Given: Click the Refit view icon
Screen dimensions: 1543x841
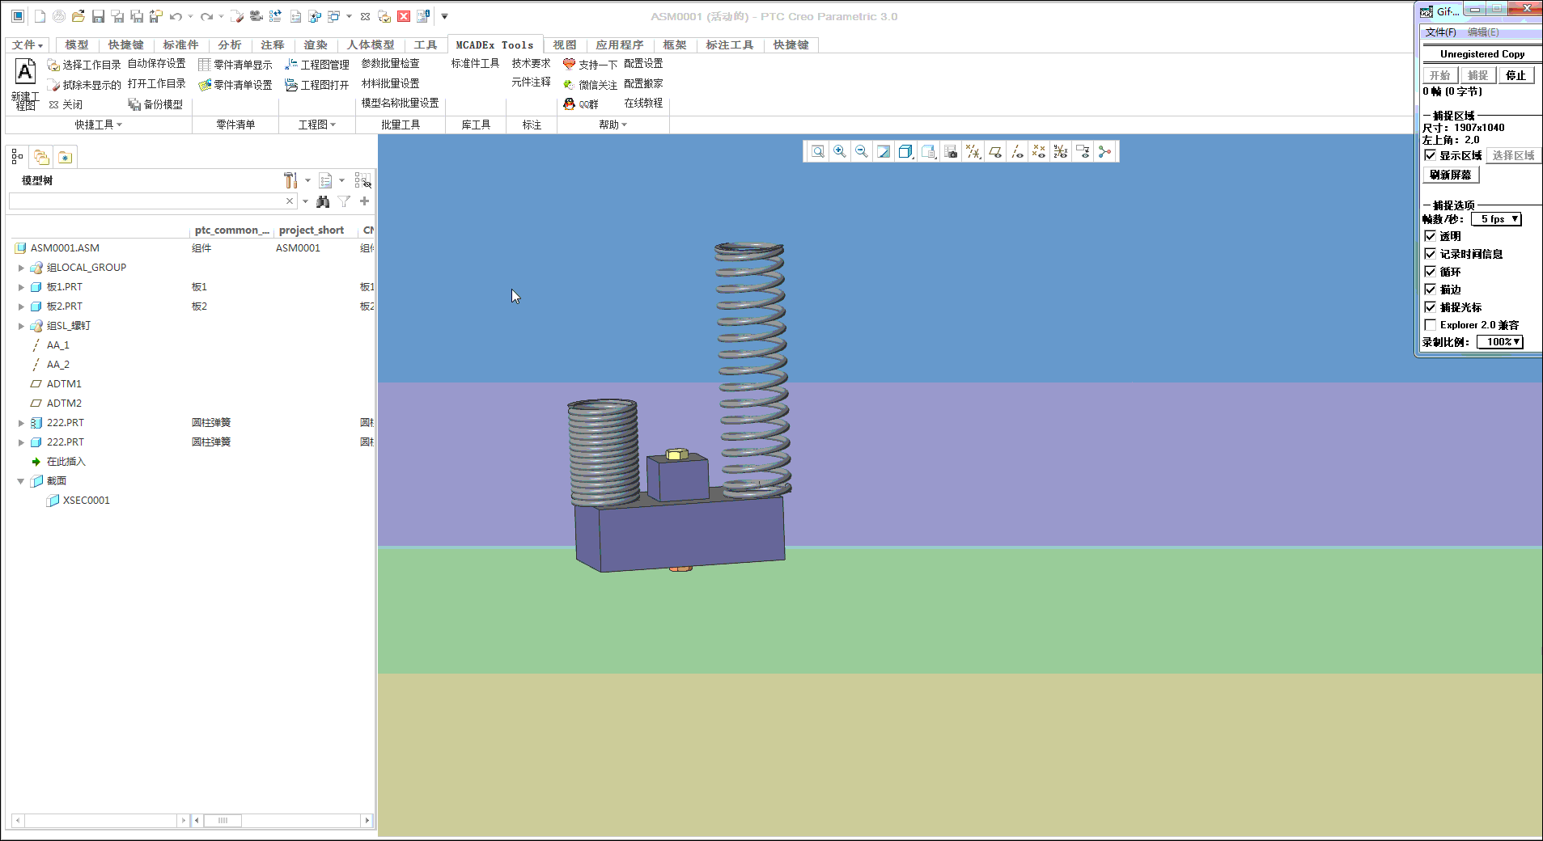Looking at the screenshot, I should tap(818, 151).
